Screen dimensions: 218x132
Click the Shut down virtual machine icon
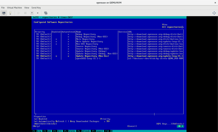[32, 13]
